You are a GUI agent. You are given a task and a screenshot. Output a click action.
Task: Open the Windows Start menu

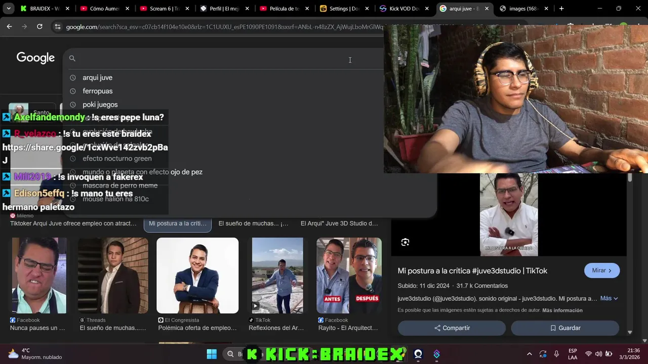(x=212, y=354)
